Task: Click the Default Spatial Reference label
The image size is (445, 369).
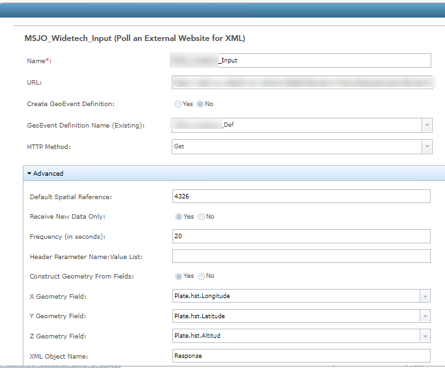Action: tap(71, 197)
